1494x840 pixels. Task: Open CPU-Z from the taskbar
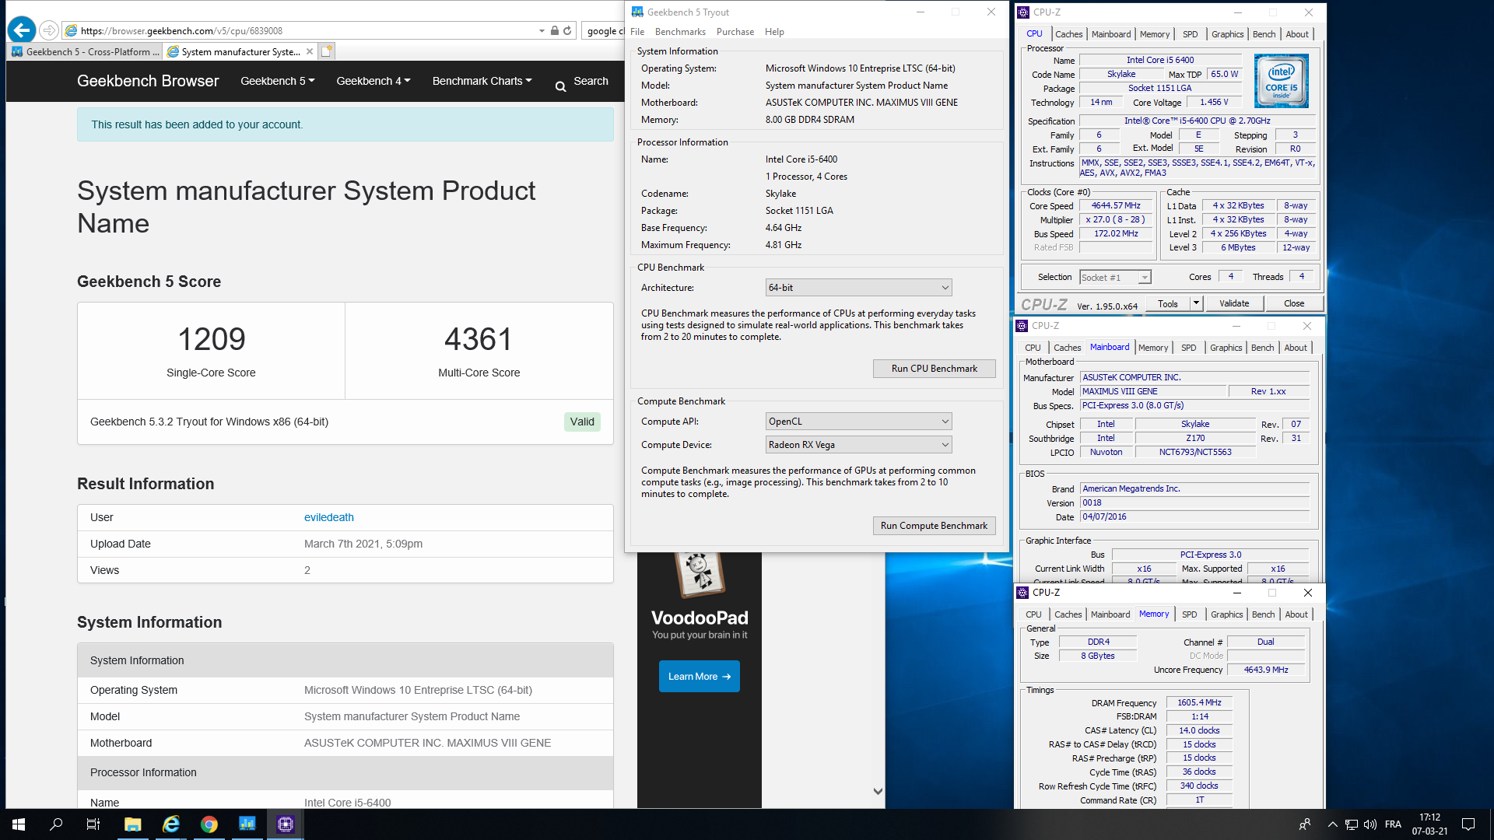[285, 824]
